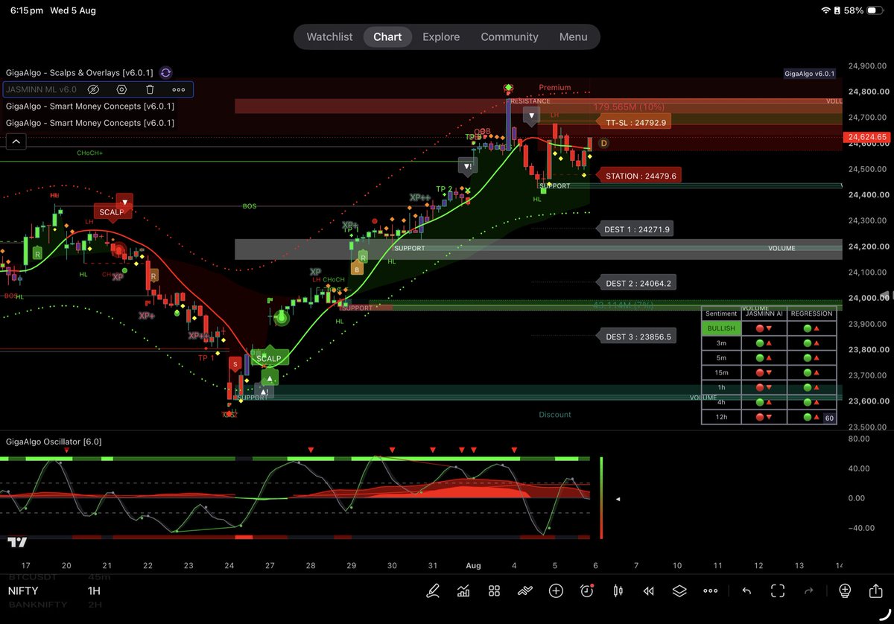Open the object tree layers icon

click(x=679, y=591)
